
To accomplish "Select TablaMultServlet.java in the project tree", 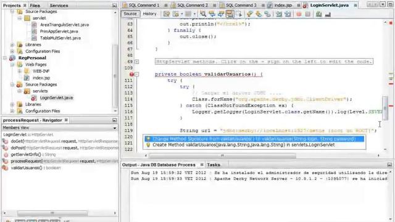I will (60, 38).
